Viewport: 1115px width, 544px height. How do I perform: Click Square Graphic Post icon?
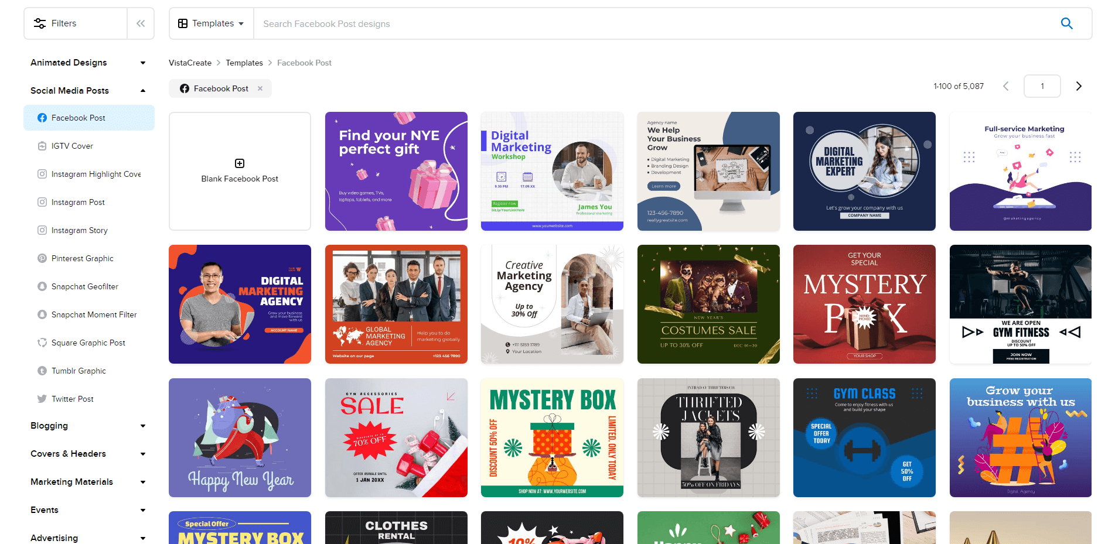click(42, 343)
